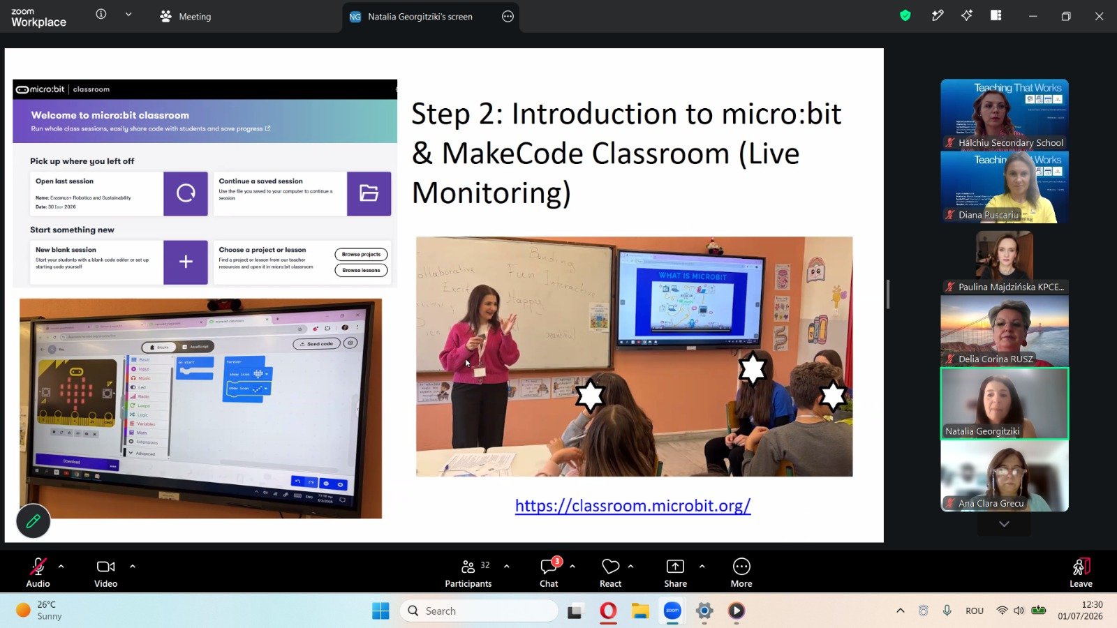Select Natalia Georgitzki video tile
This screenshot has width=1117, height=628.
1005,403
